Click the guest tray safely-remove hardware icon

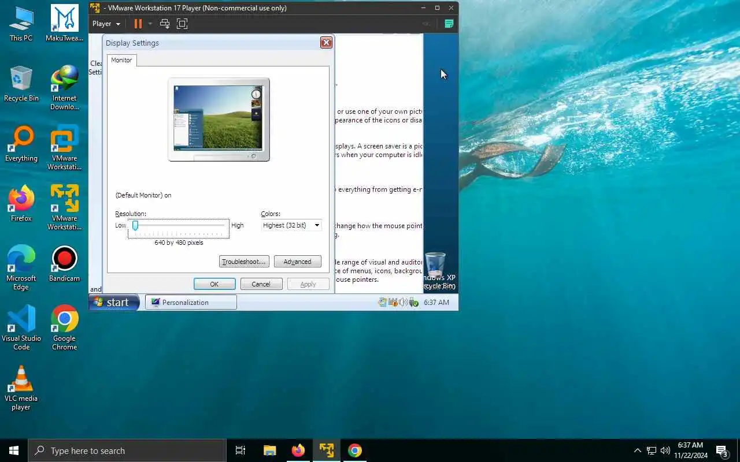413,302
